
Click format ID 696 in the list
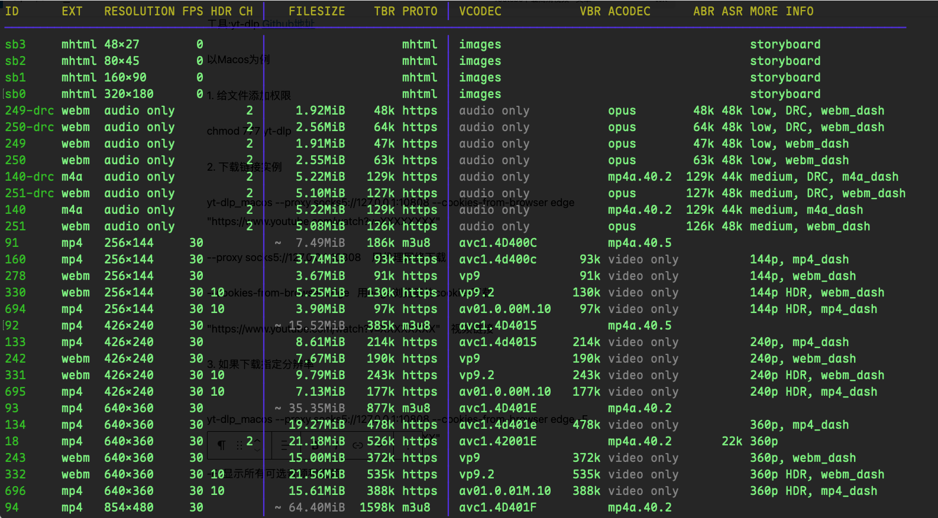pos(15,491)
